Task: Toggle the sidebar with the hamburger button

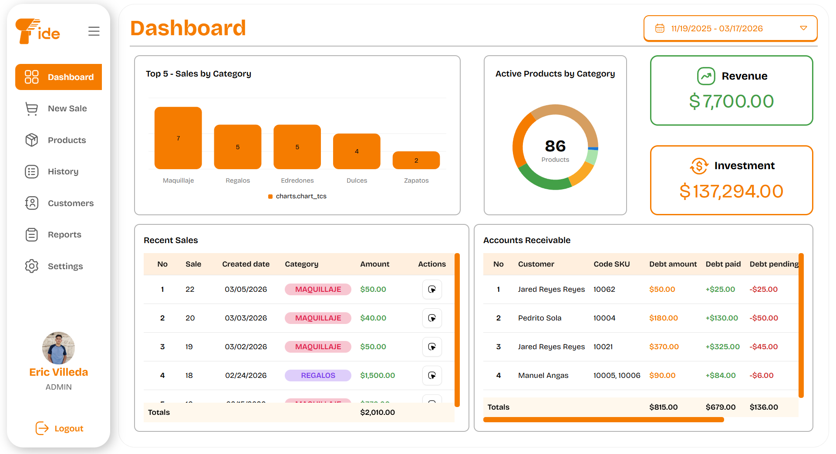Action: tap(94, 31)
